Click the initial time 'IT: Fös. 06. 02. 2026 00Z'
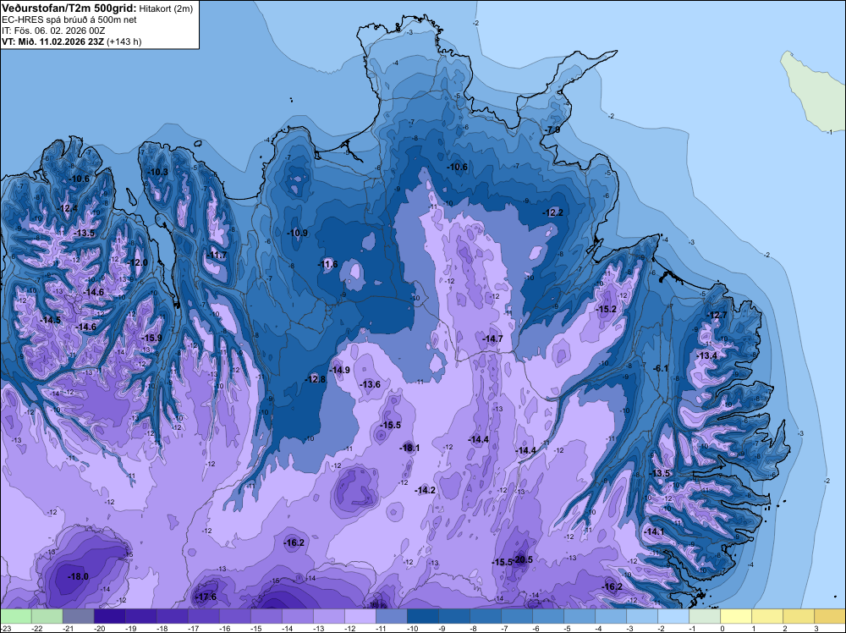Image resolution: width=846 pixels, height=633 pixels. [x=53, y=30]
